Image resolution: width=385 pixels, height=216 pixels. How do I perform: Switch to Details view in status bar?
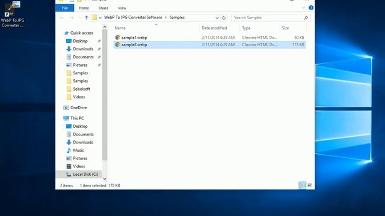(302, 185)
